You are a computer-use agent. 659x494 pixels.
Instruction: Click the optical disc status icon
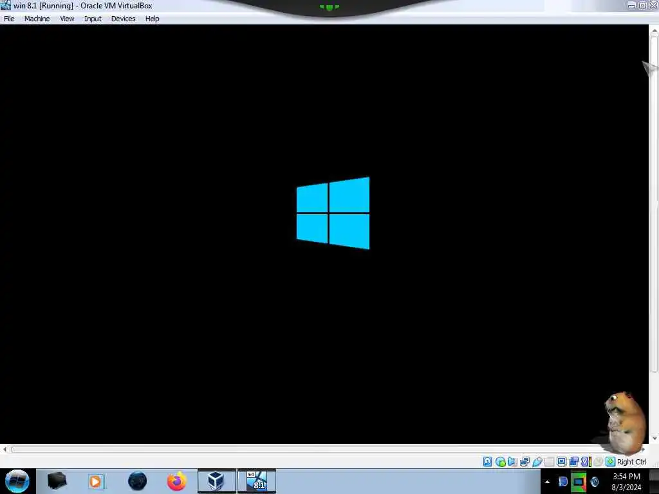tap(500, 462)
